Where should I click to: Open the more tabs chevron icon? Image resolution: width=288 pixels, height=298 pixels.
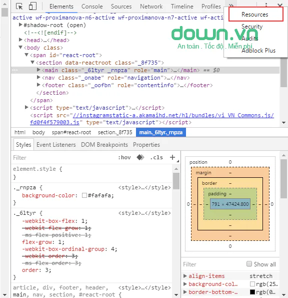pyautogui.click(x=231, y=5)
